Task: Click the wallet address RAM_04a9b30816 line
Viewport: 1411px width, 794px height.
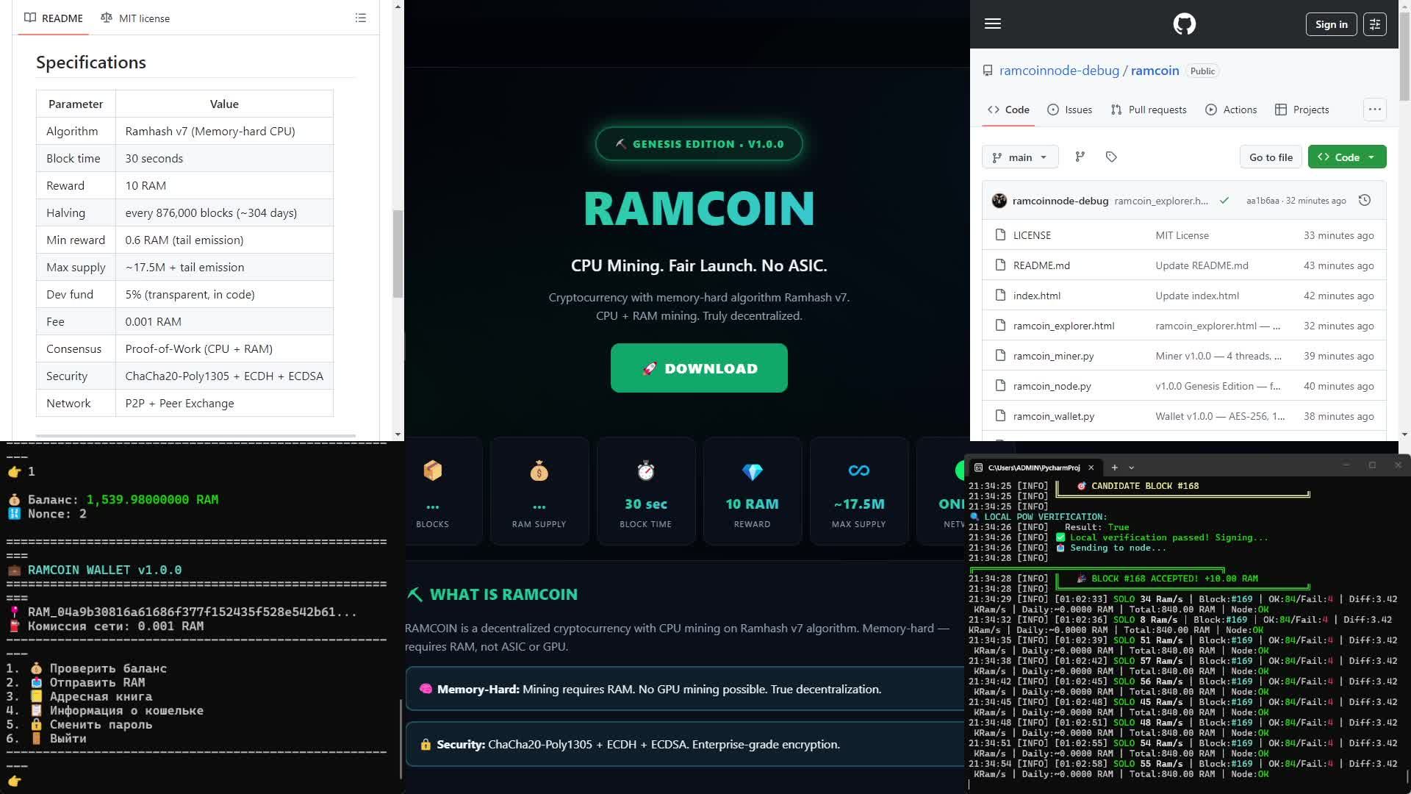Action: pyautogui.click(x=192, y=612)
